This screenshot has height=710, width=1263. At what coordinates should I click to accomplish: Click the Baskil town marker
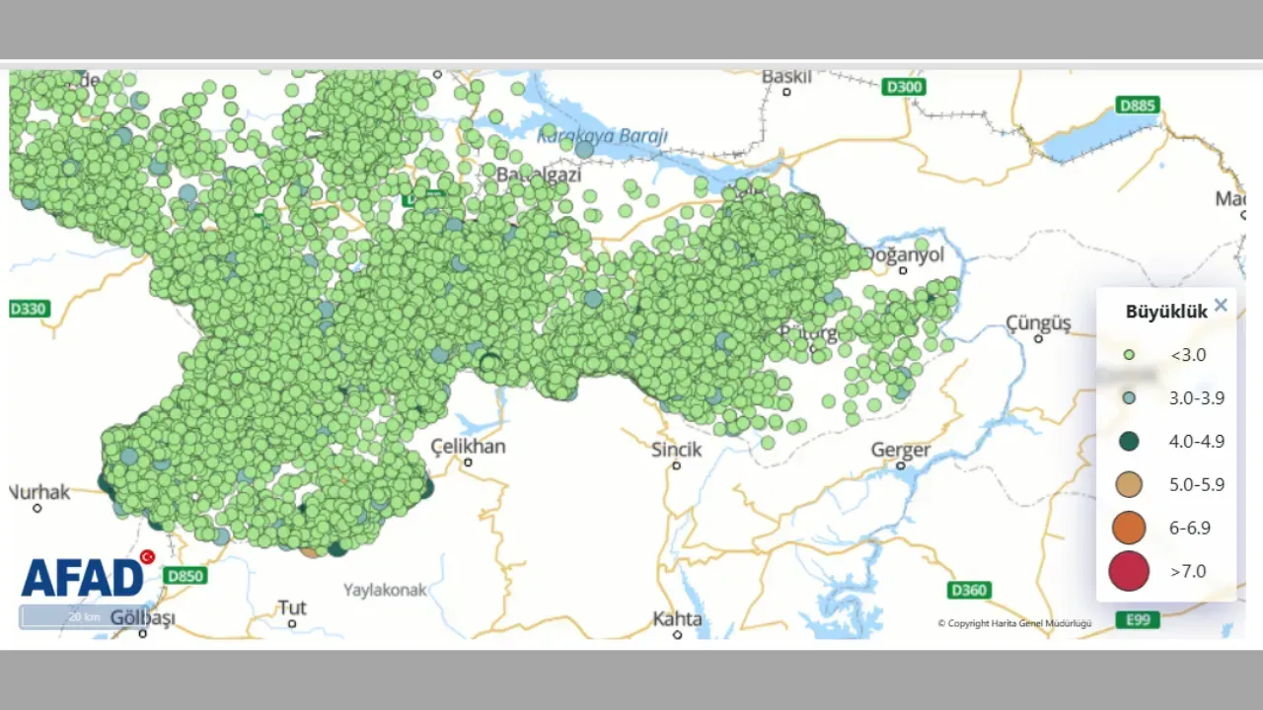coord(786,92)
